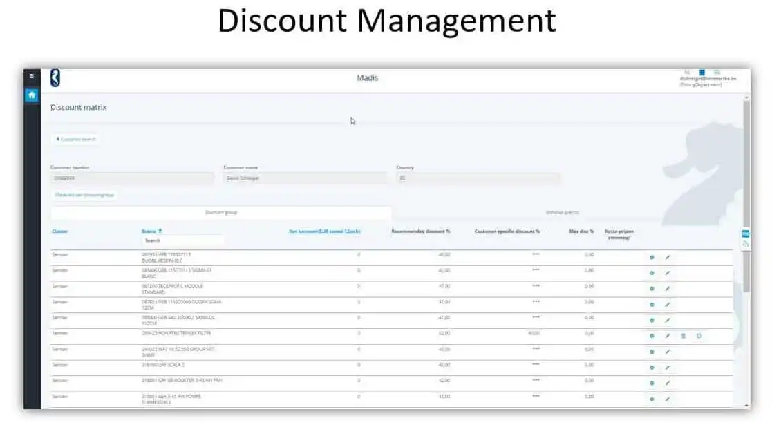772x436 pixels.
Task: Edit the SB-BOOSTER row using pencil icon
Action: point(668,383)
